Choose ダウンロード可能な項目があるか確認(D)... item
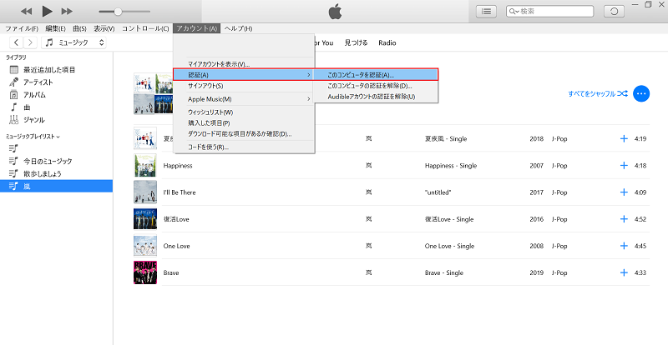Image resolution: width=668 pixels, height=345 pixels. point(244,134)
